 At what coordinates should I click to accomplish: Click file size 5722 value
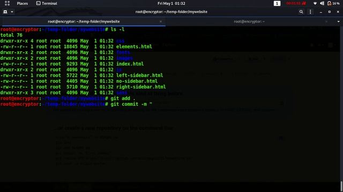coord(72,75)
